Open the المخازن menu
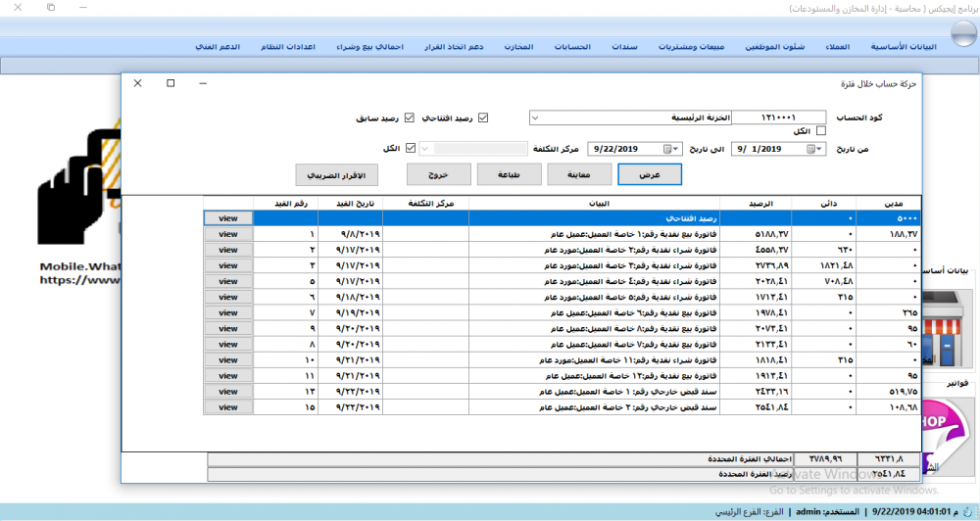This screenshot has width=980, height=521. tap(518, 47)
